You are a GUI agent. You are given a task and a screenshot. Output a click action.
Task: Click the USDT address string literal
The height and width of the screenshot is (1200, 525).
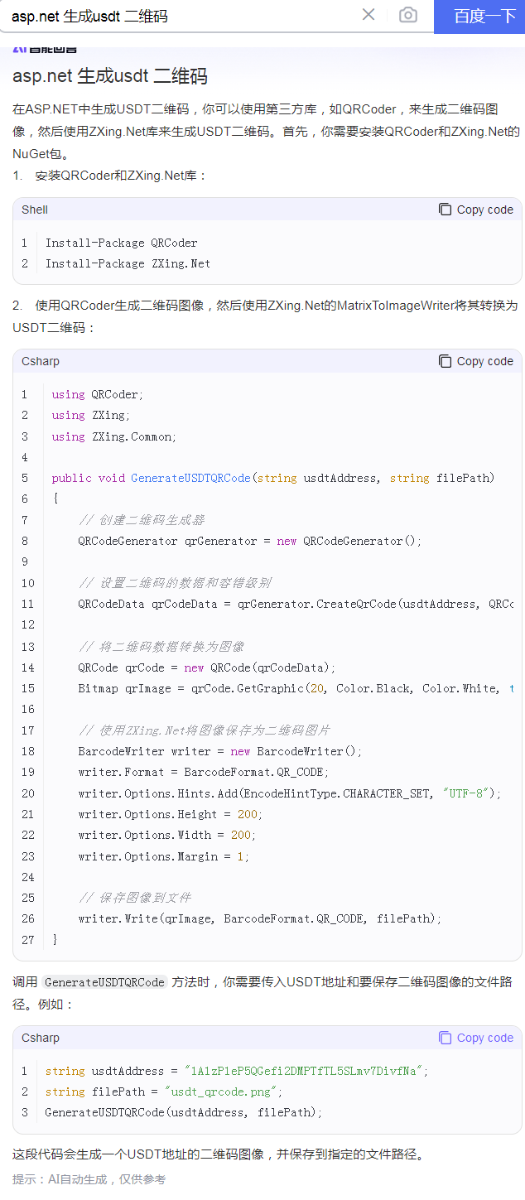click(304, 1071)
